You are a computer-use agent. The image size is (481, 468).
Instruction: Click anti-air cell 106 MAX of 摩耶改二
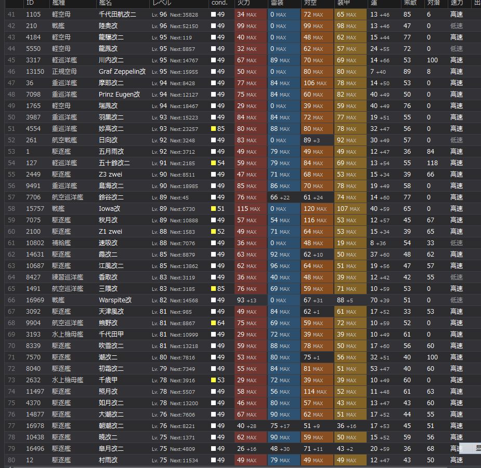pos(317,83)
